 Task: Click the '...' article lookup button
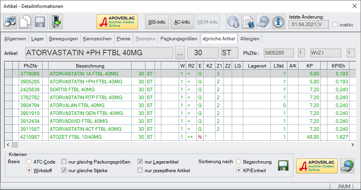point(180,53)
